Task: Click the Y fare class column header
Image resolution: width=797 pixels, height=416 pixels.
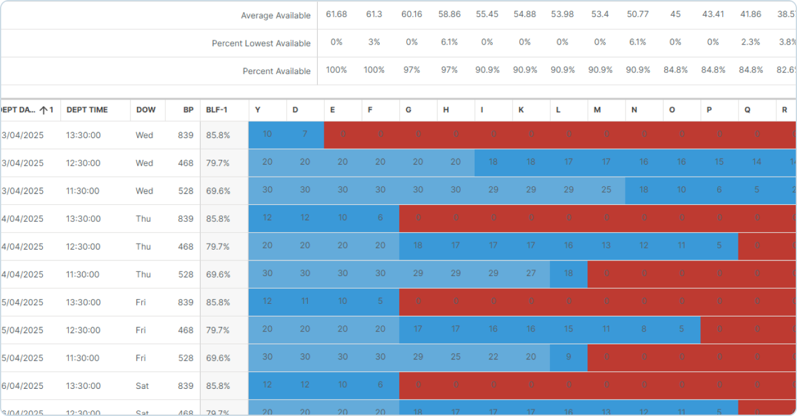Action: tap(258, 110)
